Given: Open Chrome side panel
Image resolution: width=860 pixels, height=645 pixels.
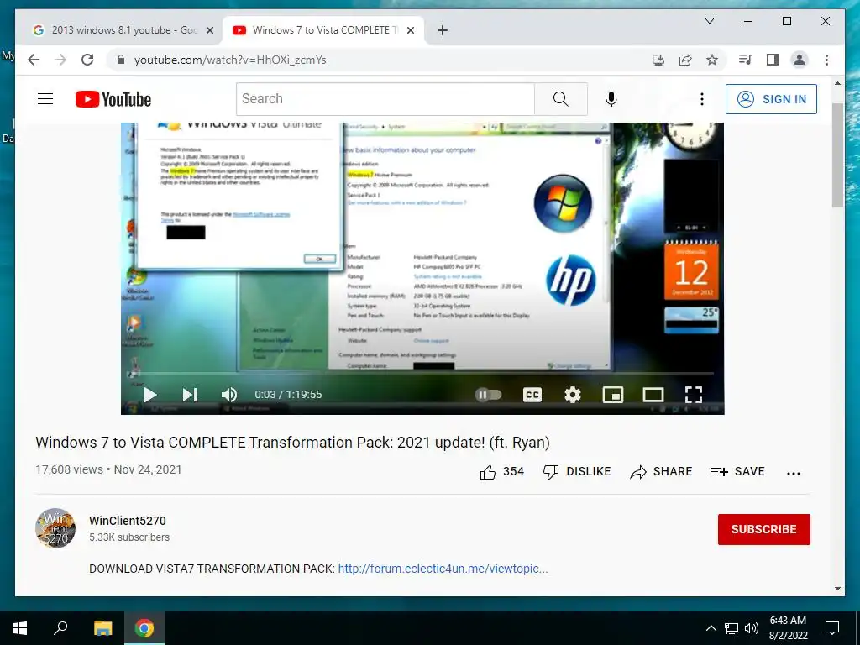Looking at the screenshot, I should click(773, 60).
